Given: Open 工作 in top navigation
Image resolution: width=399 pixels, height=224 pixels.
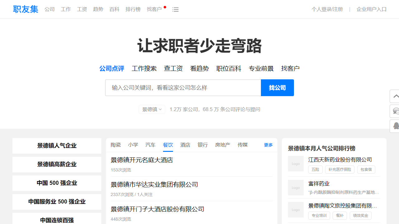Looking at the screenshot, I should (x=66, y=9).
